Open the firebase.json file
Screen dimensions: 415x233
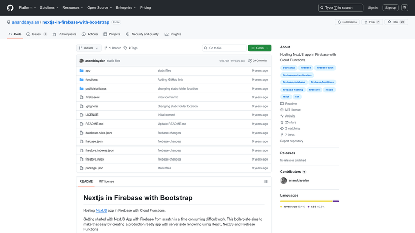[94, 141]
